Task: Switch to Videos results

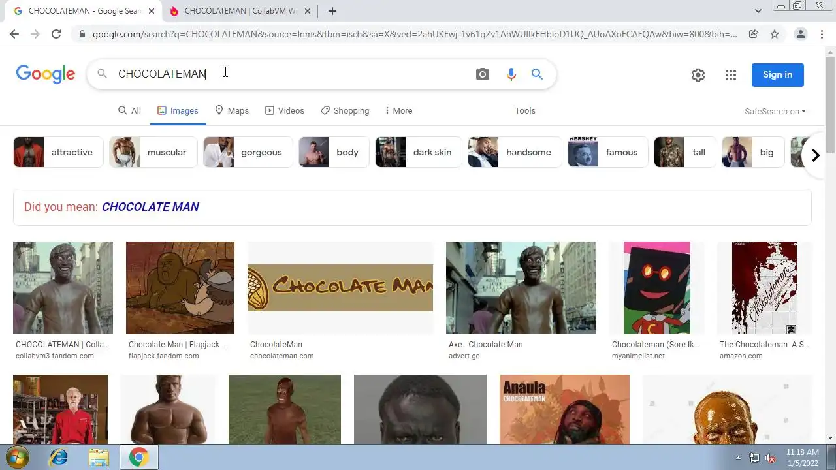Action: (x=285, y=111)
